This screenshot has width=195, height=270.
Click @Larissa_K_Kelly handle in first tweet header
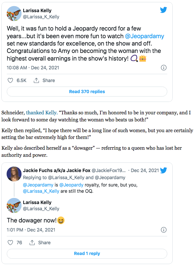41,17
